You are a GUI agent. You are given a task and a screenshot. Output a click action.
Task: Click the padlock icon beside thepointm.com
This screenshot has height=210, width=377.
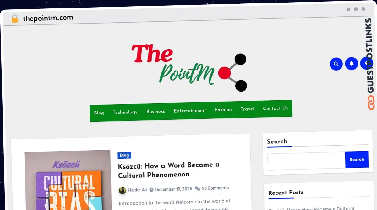[14, 19]
